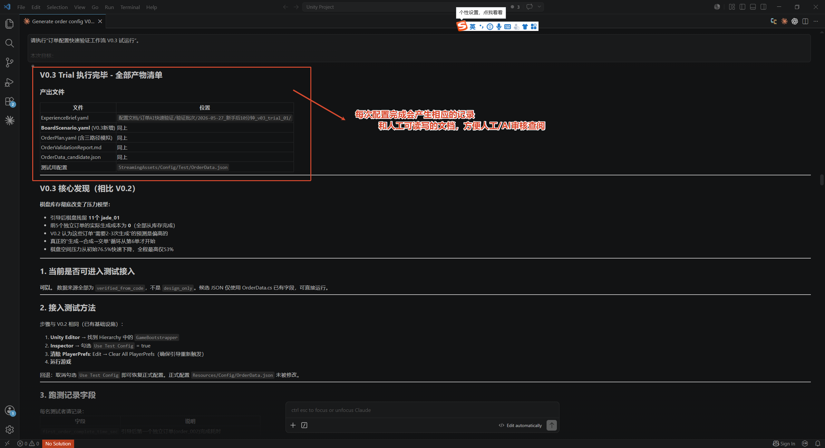Click the slash command icon in Claude input
The height and width of the screenshot is (448, 825).
click(x=304, y=425)
